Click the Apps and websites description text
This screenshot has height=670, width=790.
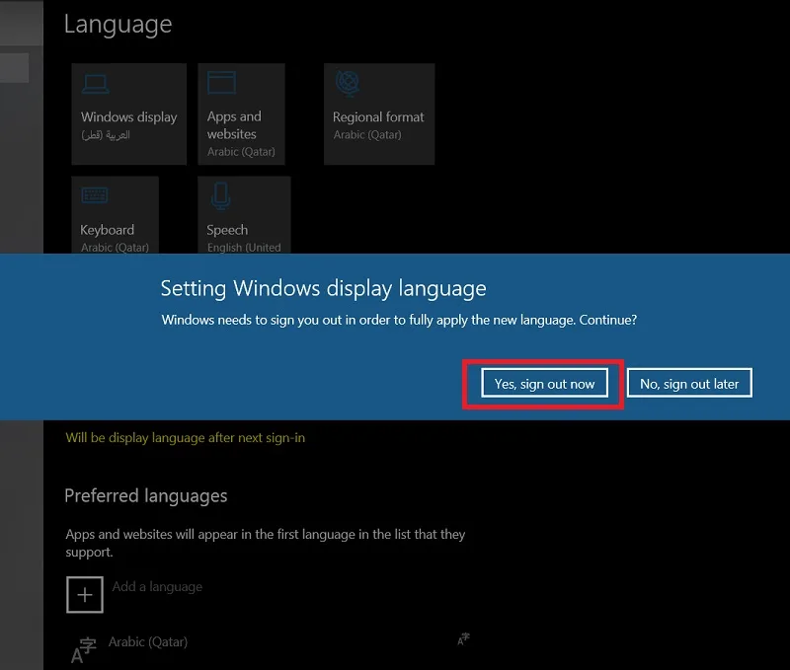coord(265,543)
